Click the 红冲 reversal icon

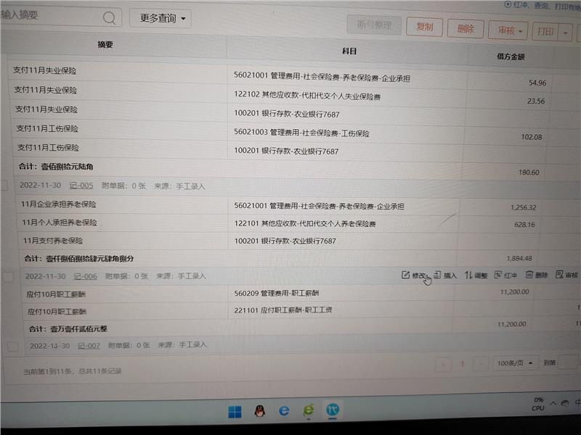498,275
